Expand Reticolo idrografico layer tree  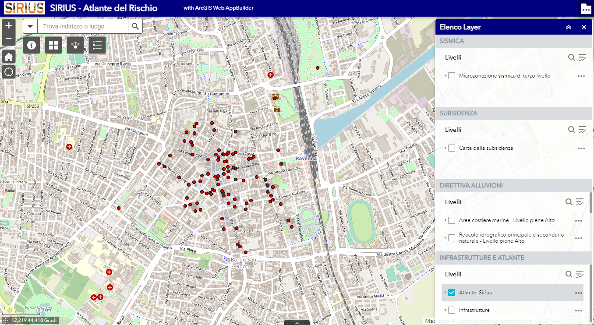tap(445, 238)
